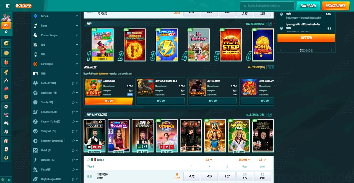Open the boxing glove icon in sidebar
The image size is (354, 183).
6,89
